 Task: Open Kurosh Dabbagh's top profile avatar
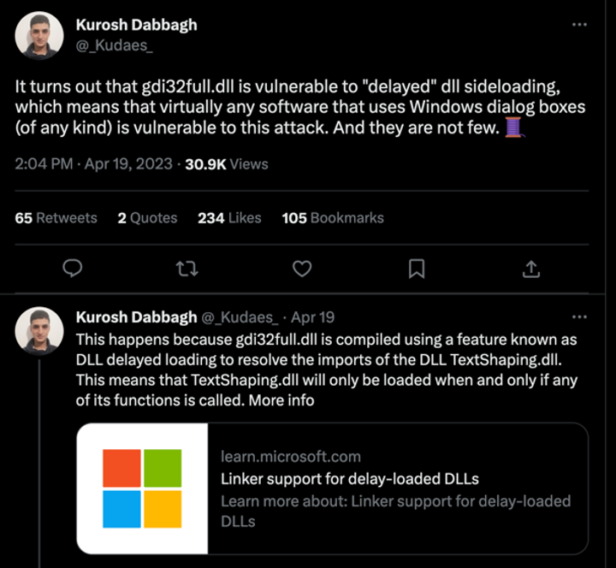click(x=39, y=35)
